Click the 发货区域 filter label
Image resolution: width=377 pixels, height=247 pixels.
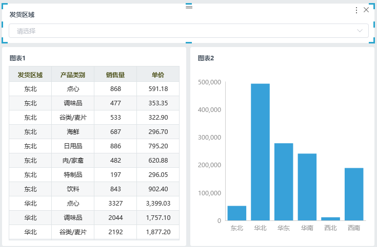(x=22, y=15)
